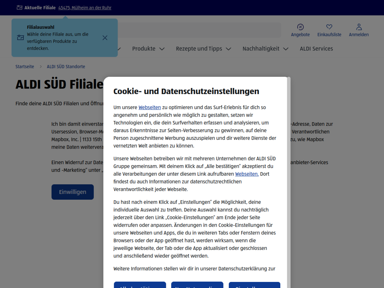Click chevron next to Rezepte und Tipps
Image resolution: width=384 pixels, height=288 pixels.
[228, 49]
